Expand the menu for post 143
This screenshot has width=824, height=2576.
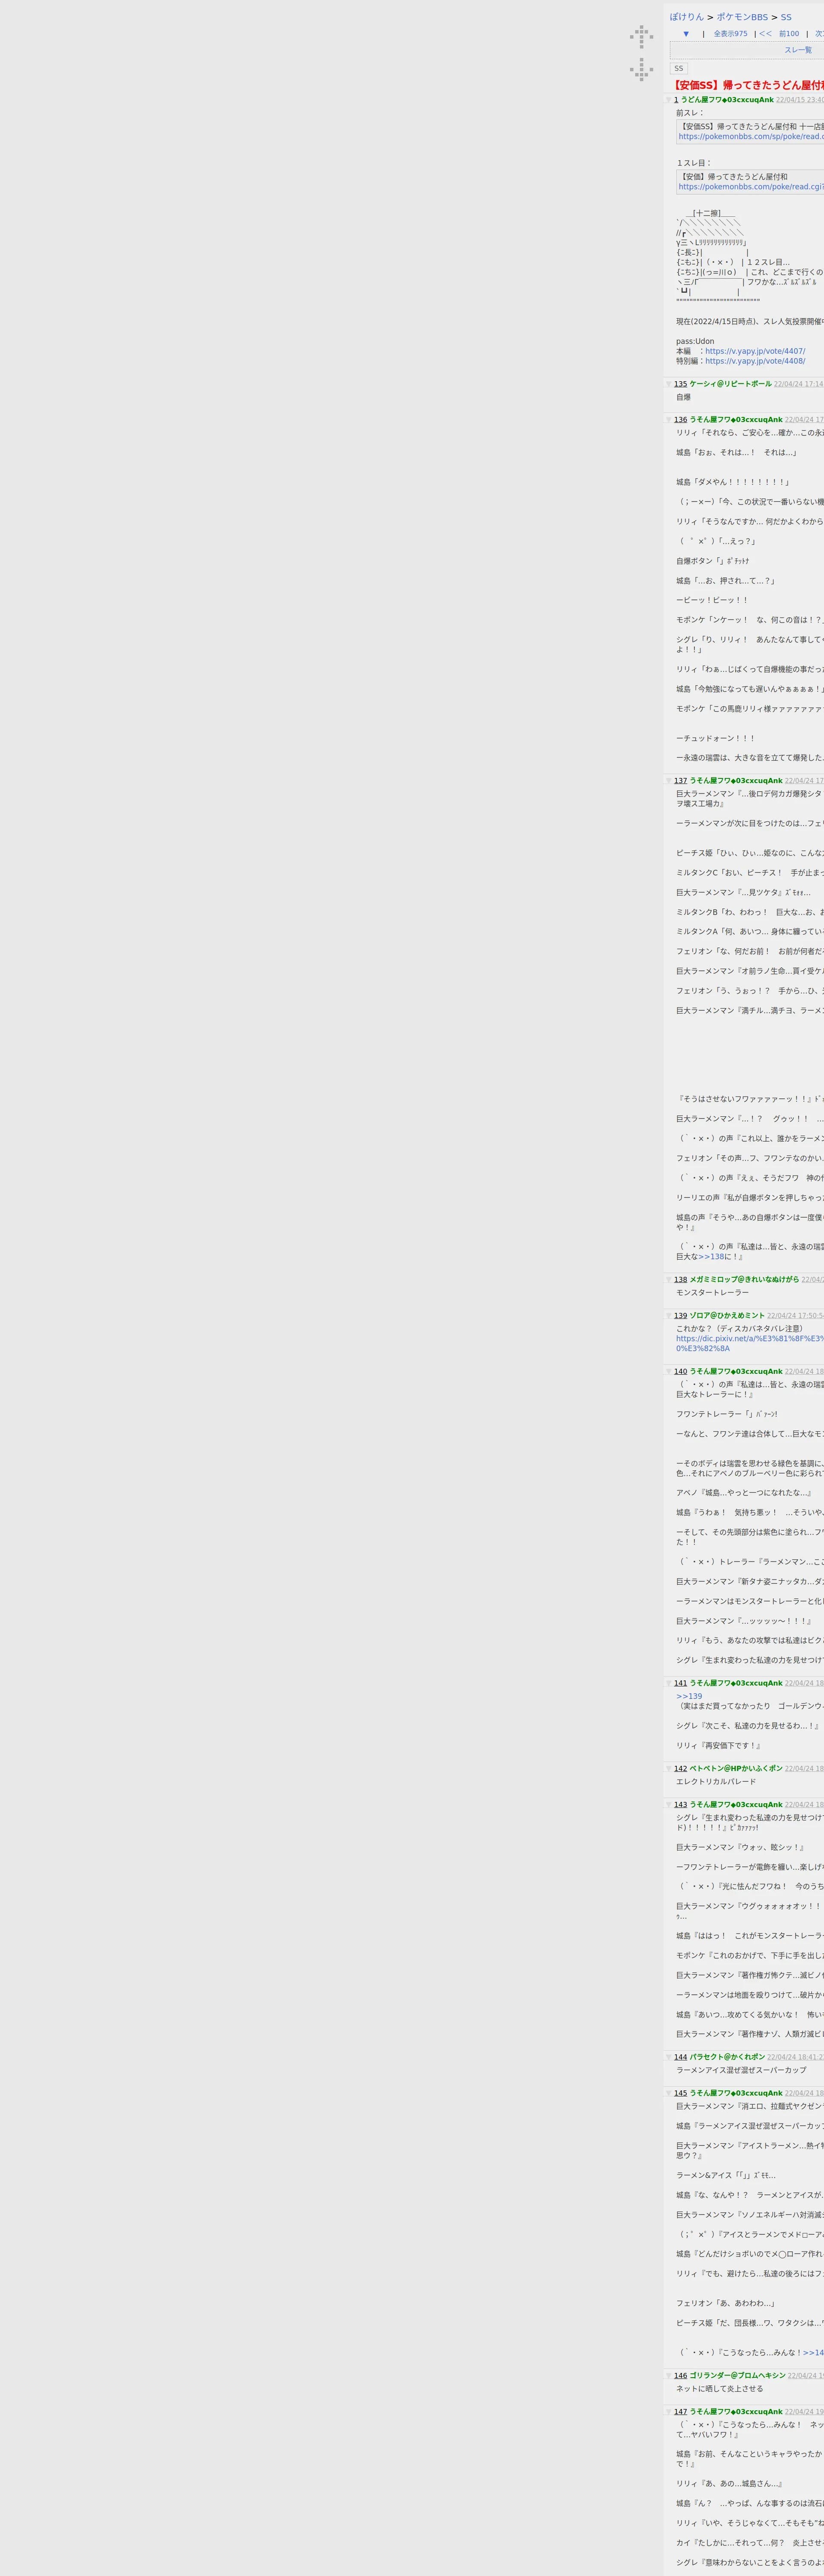(x=669, y=1805)
